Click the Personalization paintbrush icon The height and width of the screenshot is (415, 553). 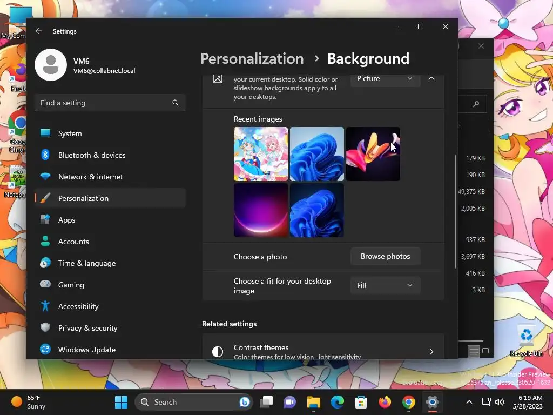(x=45, y=198)
